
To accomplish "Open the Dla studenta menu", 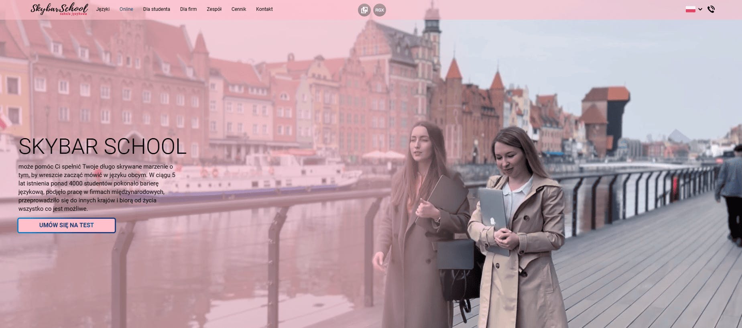I will pos(157,9).
